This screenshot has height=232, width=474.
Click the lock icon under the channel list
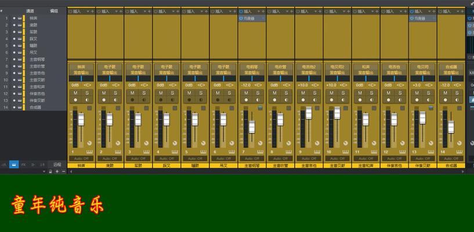point(50,171)
